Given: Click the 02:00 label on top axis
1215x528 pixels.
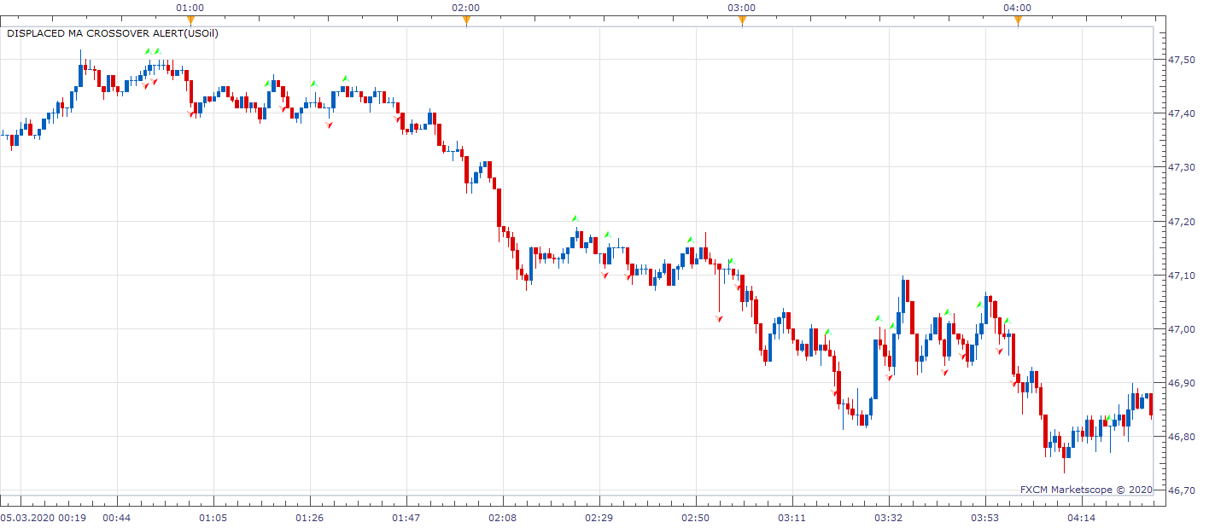Looking at the screenshot, I should 466,8.
